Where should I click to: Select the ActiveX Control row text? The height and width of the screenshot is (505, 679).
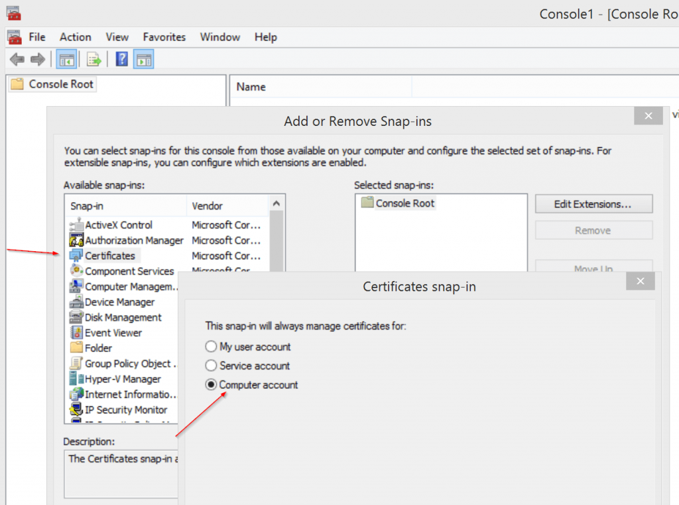119,225
